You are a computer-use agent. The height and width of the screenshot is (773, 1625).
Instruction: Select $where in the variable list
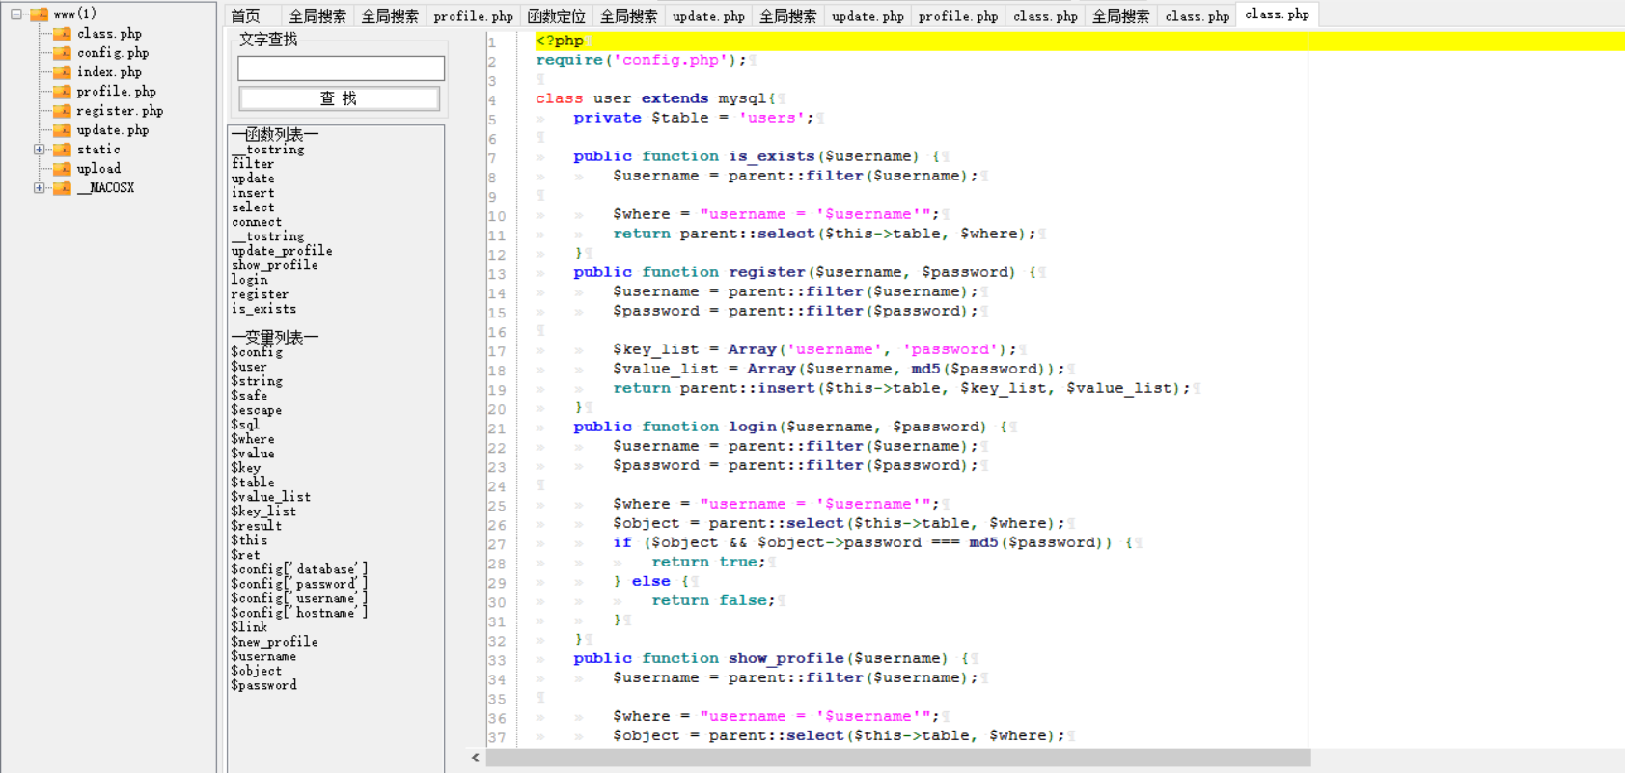(x=253, y=439)
